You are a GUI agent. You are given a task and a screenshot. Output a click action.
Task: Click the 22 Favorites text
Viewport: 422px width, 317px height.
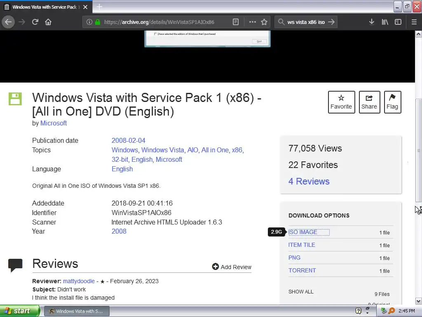pyautogui.click(x=313, y=165)
